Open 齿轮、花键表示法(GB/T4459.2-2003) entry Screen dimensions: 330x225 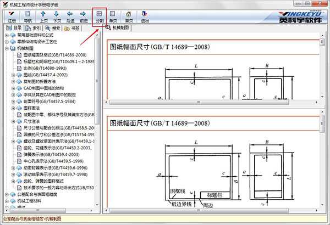click(x=58, y=148)
